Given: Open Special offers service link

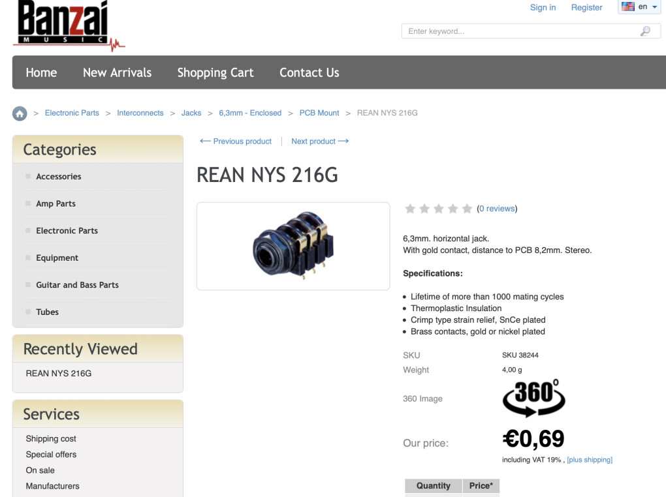Looking at the screenshot, I should pos(51,455).
